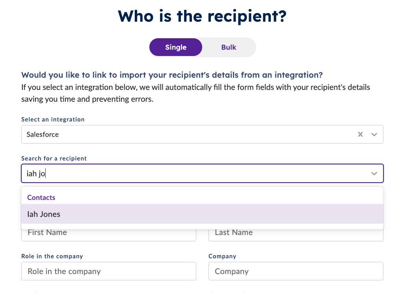
Task: Focus the Last Name input field
Action: point(296,232)
